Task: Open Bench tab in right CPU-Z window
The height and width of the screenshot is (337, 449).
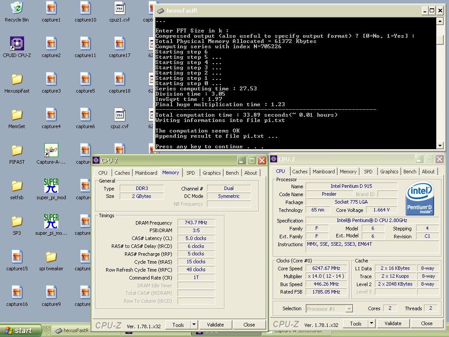Action: tap(410, 172)
